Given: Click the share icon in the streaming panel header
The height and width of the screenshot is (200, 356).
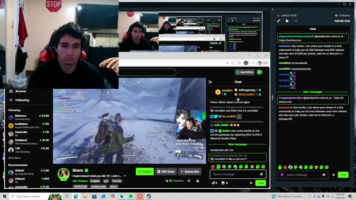Looking at the screenshot, I should (x=296, y=21).
